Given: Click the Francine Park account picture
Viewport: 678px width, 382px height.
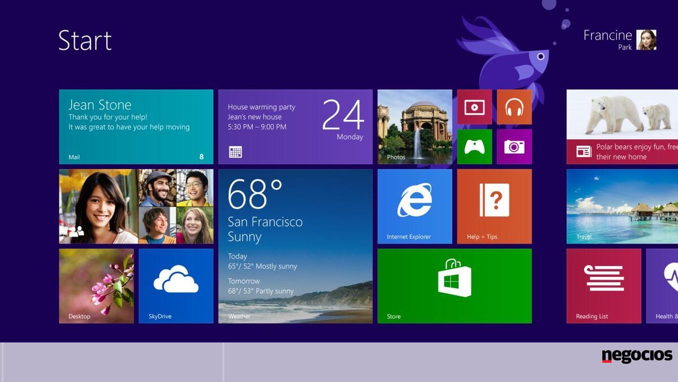Looking at the screenshot, I should pos(646,40).
